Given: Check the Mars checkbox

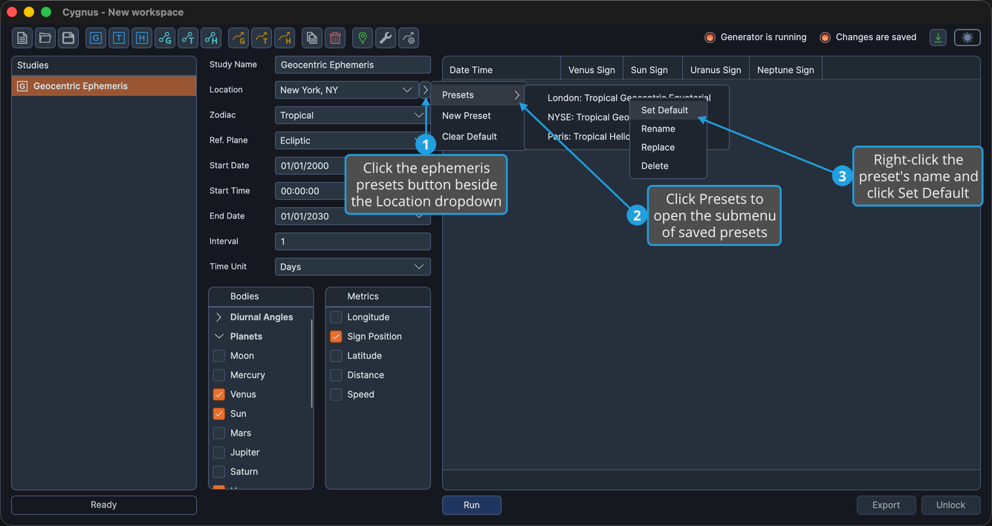Looking at the screenshot, I should click(x=219, y=433).
